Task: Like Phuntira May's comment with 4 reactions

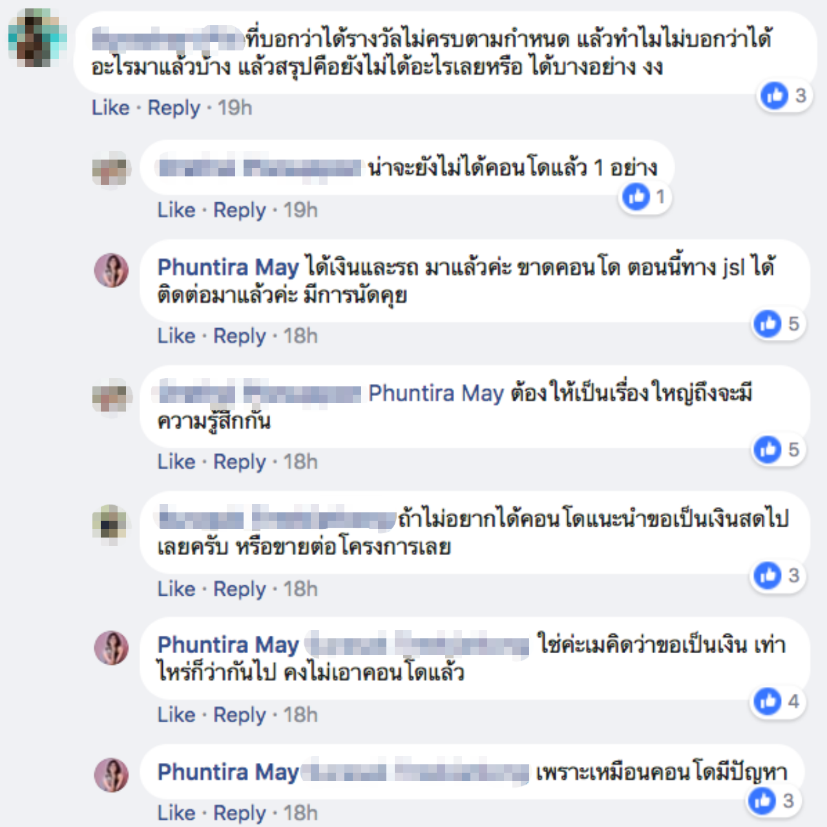Action: 176,715
